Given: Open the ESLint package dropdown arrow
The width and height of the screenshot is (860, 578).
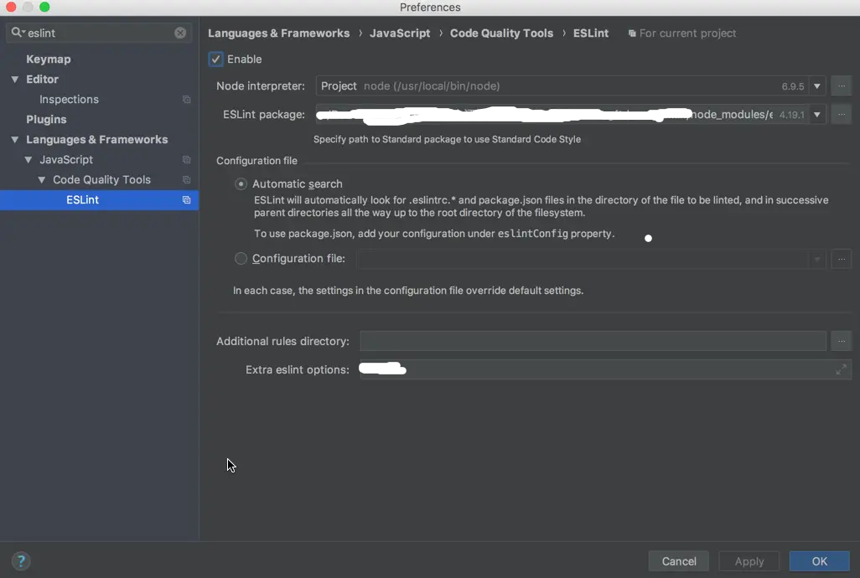Looking at the screenshot, I should pyautogui.click(x=817, y=115).
